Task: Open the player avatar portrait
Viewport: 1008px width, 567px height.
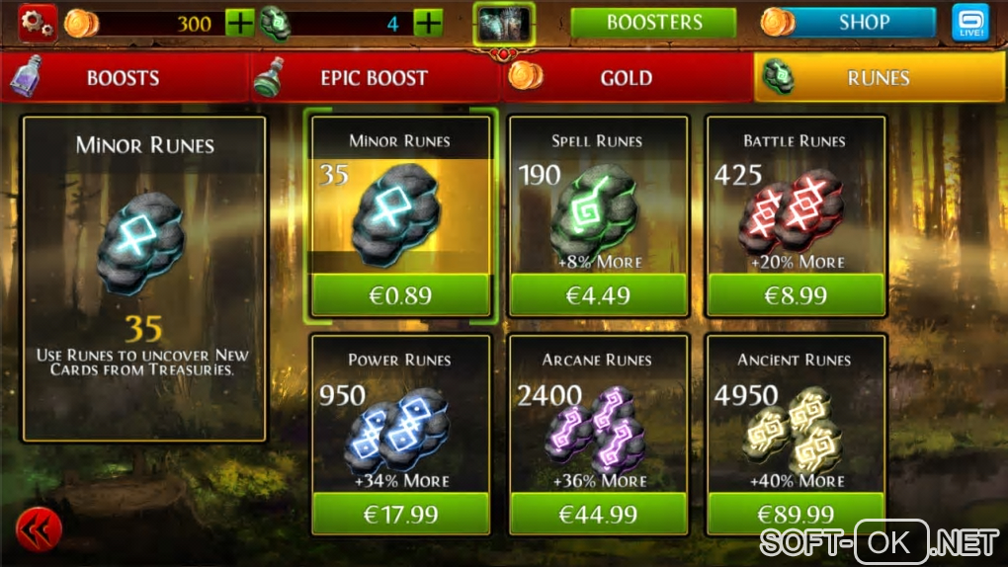Action: pos(505,25)
